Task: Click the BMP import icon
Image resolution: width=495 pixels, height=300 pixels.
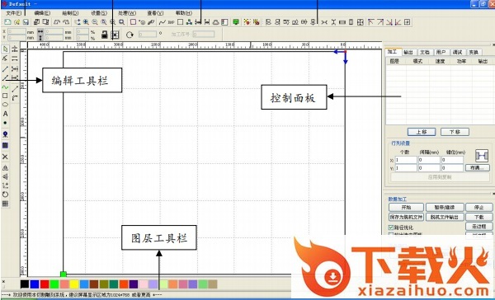Action: [171, 22]
